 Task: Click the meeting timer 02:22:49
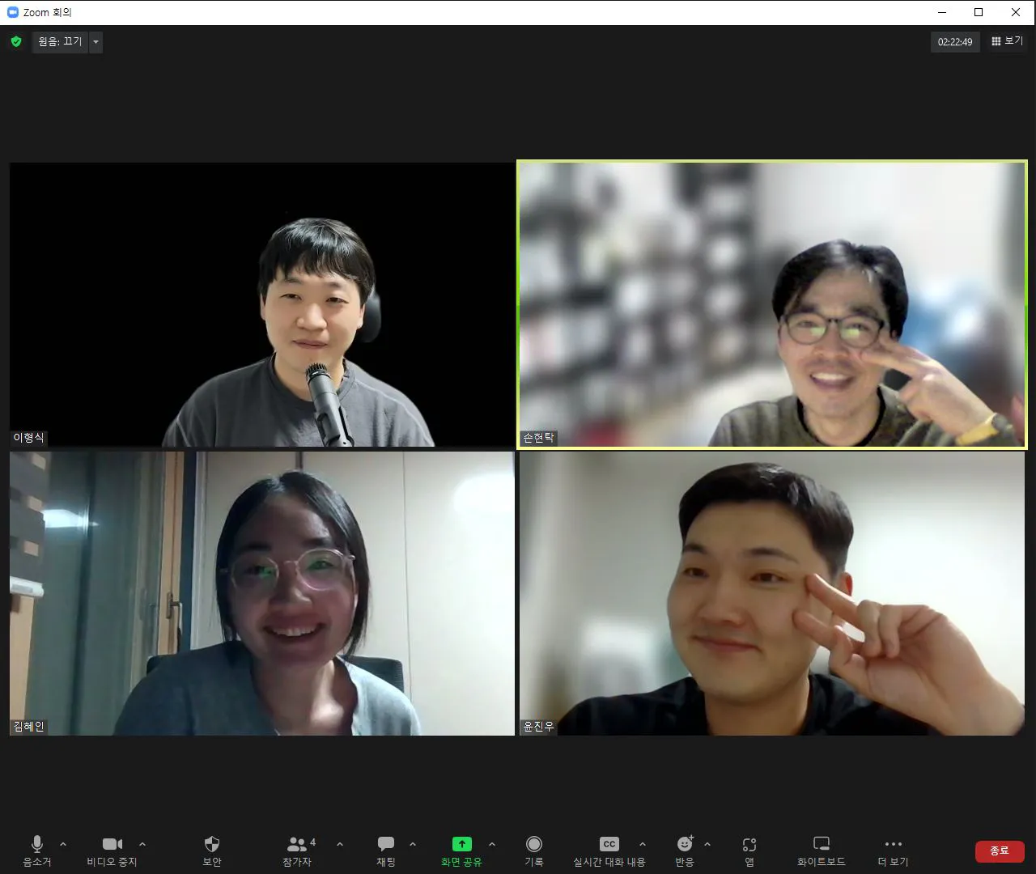point(955,42)
